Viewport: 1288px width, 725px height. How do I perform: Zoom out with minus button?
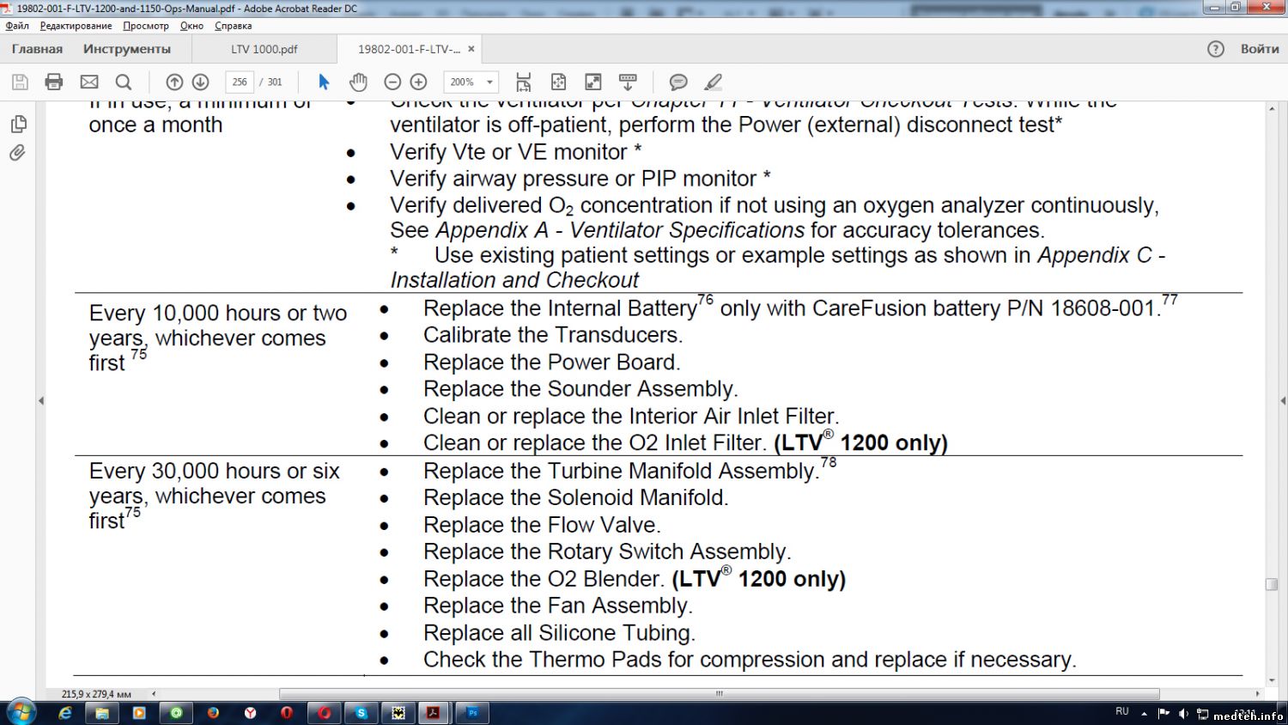[392, 82]
